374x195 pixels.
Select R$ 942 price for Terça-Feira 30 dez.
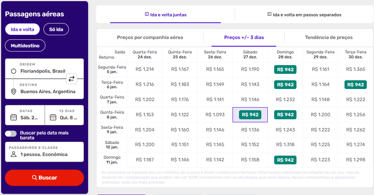pos(355,84)
